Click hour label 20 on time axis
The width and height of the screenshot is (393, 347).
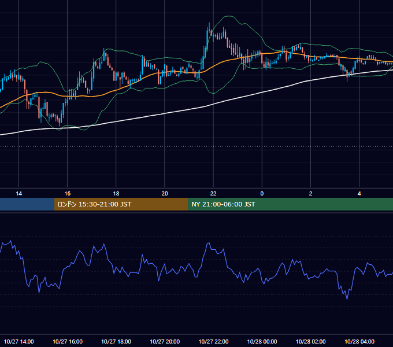tap(165, 194)
